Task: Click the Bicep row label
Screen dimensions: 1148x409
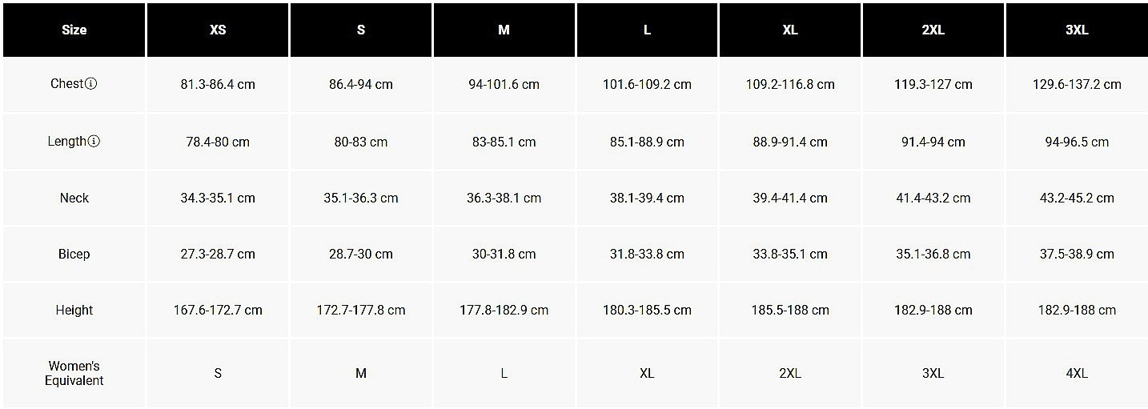Action: 74,254
